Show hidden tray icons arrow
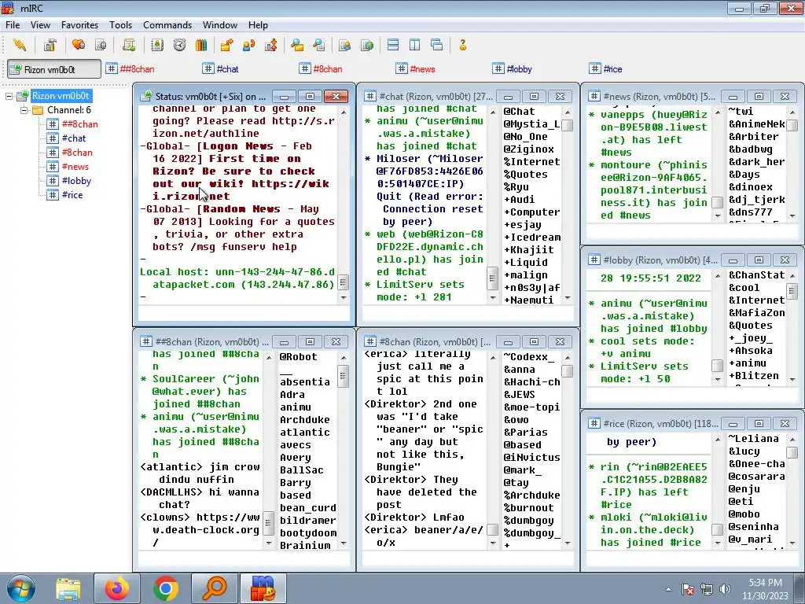 (668, 590)
